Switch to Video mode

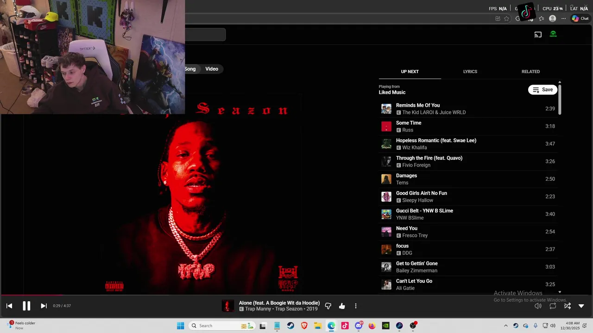coord(212,69)
